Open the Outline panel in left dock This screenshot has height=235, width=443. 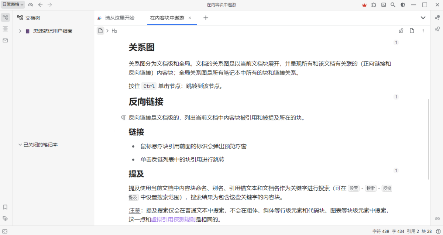tap(5, 29)
